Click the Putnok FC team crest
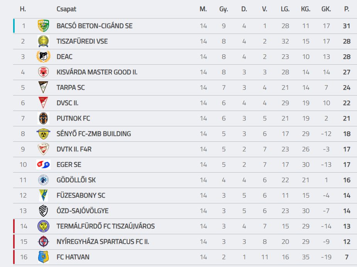The image size is (357, 267). click(x=43, y=118)
